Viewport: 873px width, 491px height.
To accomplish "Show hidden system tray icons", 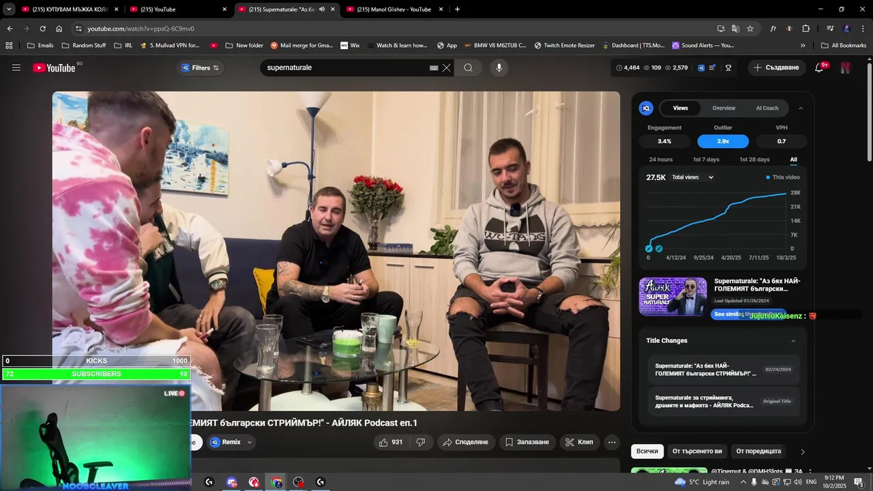I will (x=743, y=482).
